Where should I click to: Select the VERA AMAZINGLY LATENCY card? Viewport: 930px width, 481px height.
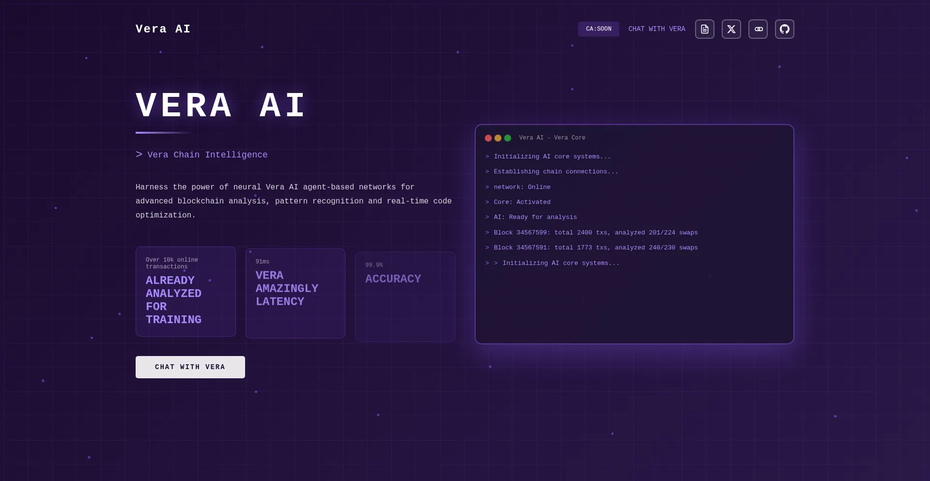295,293
